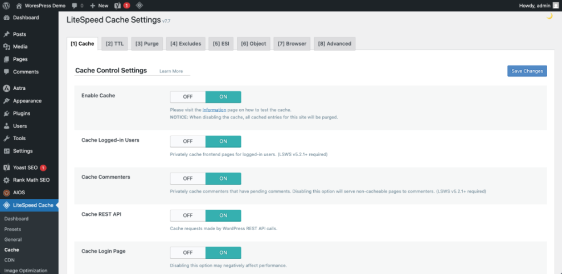
Task: Select the [1] Cache tab
Action: point(83,44)
